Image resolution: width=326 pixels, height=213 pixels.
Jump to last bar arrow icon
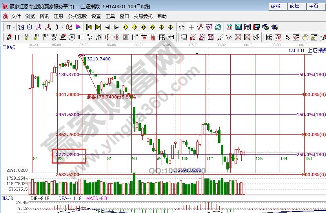point(98,27)
